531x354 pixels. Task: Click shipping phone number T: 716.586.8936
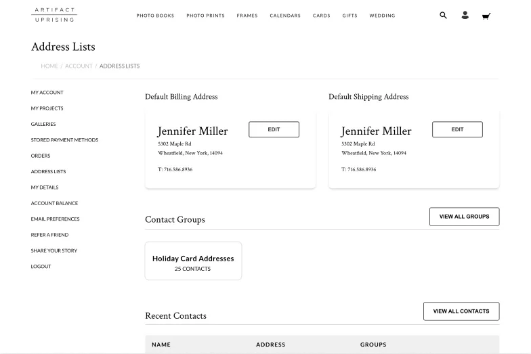359,169
